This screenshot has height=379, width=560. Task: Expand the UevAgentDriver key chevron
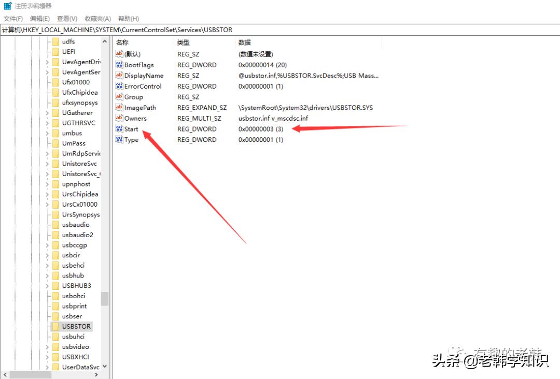46,62
